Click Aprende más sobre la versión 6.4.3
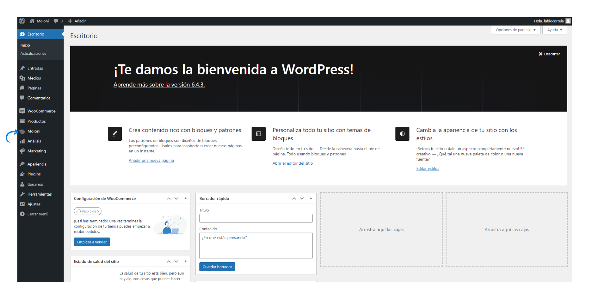The height and width of the screenshot is (299, 589). [159, 84]
